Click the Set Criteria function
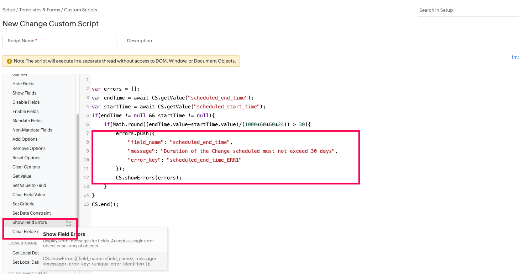The width and height of the screenshot is (519, 274). (x=23, y=204)
